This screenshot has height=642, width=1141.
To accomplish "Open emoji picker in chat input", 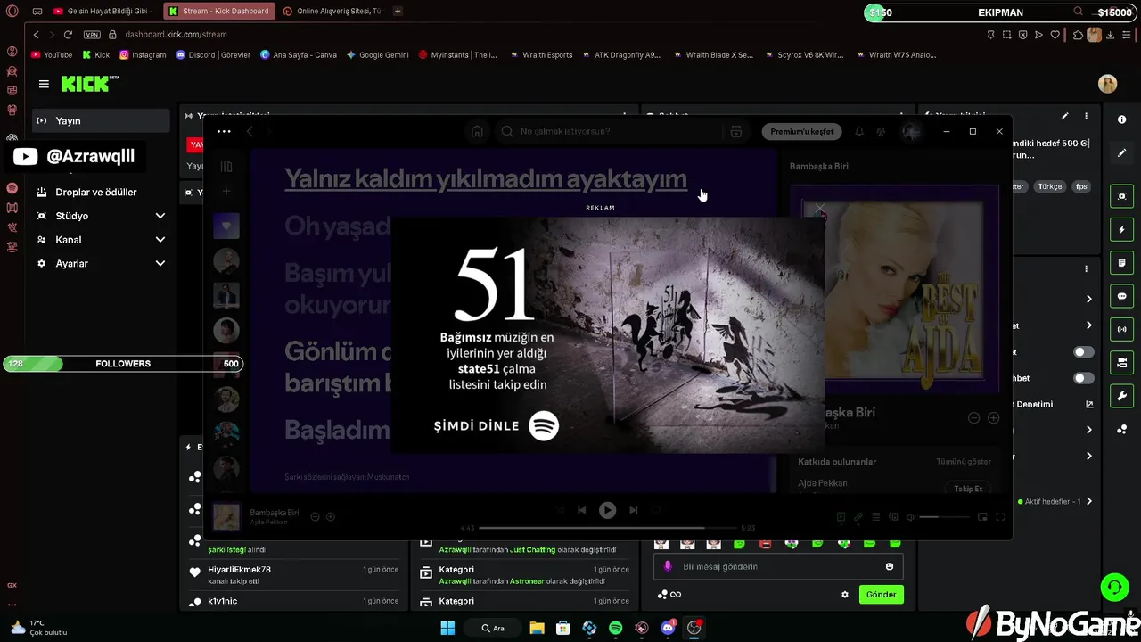I will [x=890, y=566].
